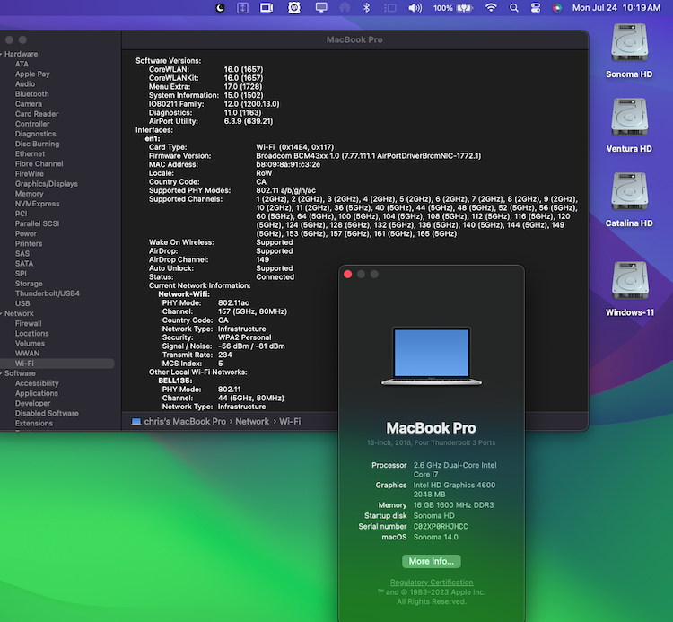Click the Siri icon in menu bar
Image resolution: width=673 pixels, height=622 pixels.
(x=557, y=8)
